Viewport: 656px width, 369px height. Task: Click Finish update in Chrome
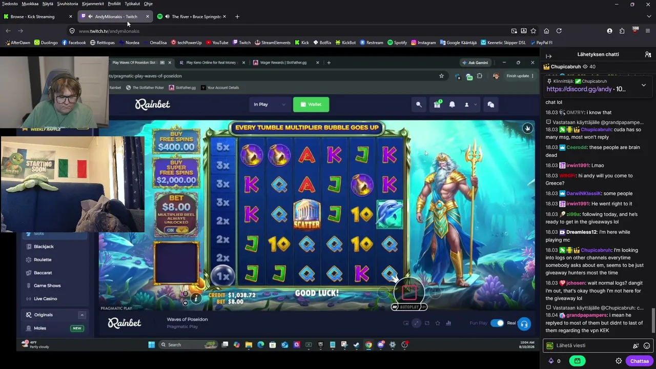[518, 76]
